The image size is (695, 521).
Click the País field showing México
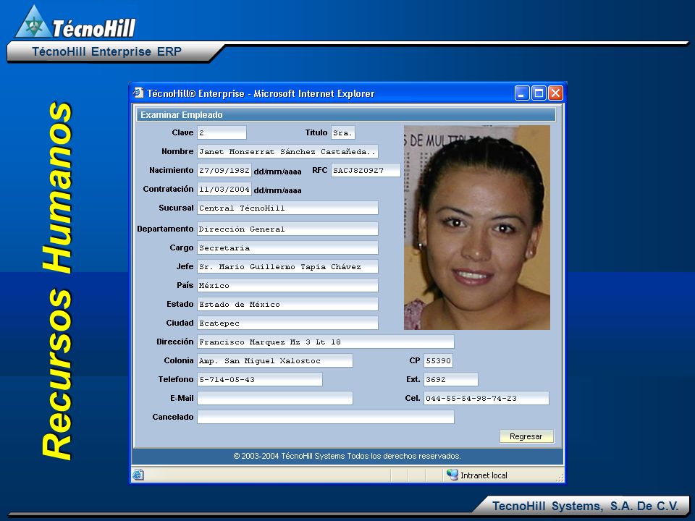[x=287, y=285]
